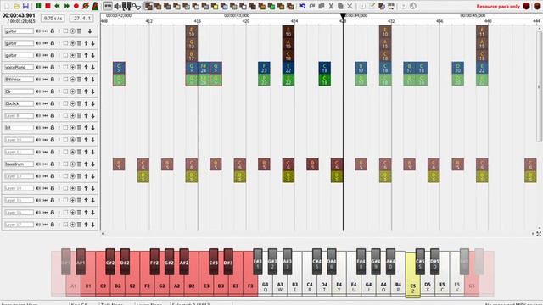The width and height of the screenshot is (543, 305).
Task: Select the F#24 note on voicePiano layer
Action: pos(204,68)
